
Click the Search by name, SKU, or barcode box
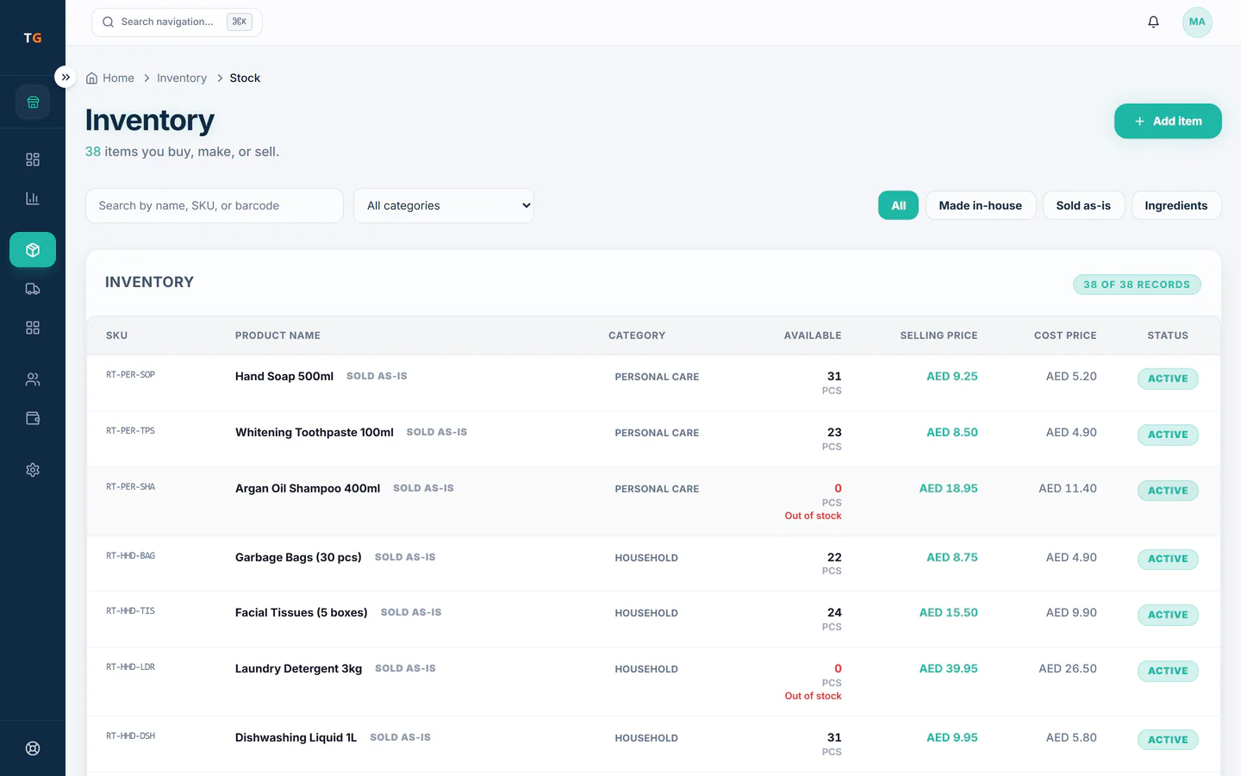(x=215, y=206)
